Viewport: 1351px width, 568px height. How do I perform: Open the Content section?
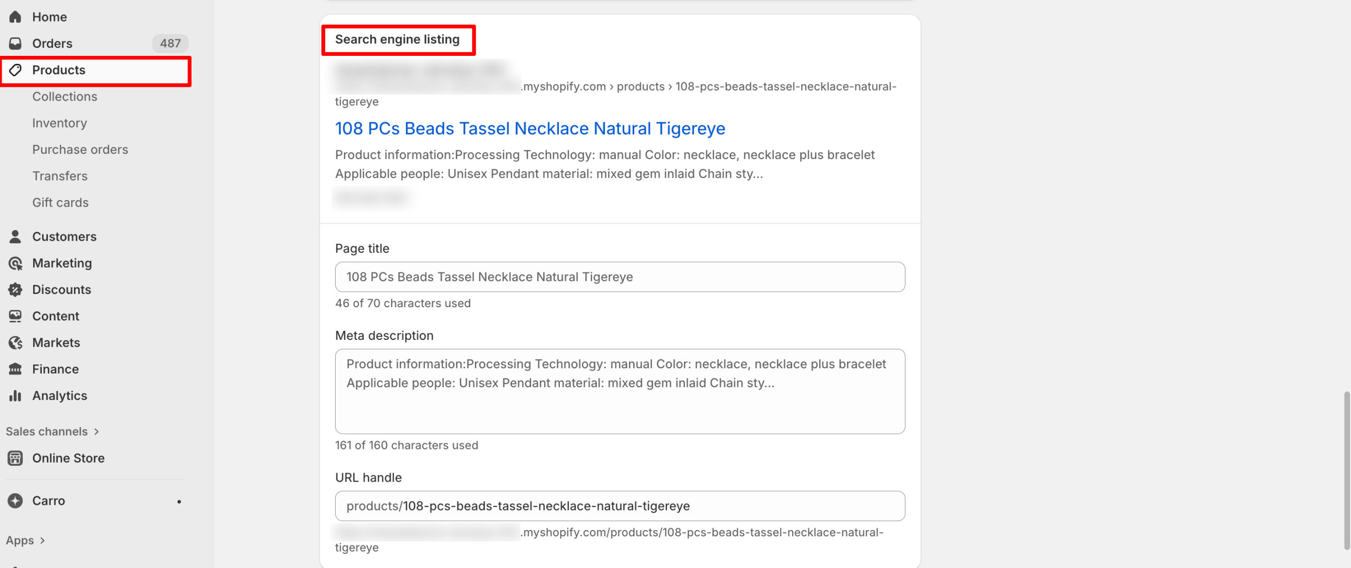(x=56, y=316)
